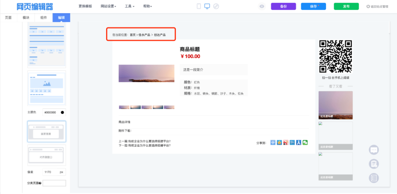Open the floating clipboard icon

pyautogui.click(x=373, y=164)
